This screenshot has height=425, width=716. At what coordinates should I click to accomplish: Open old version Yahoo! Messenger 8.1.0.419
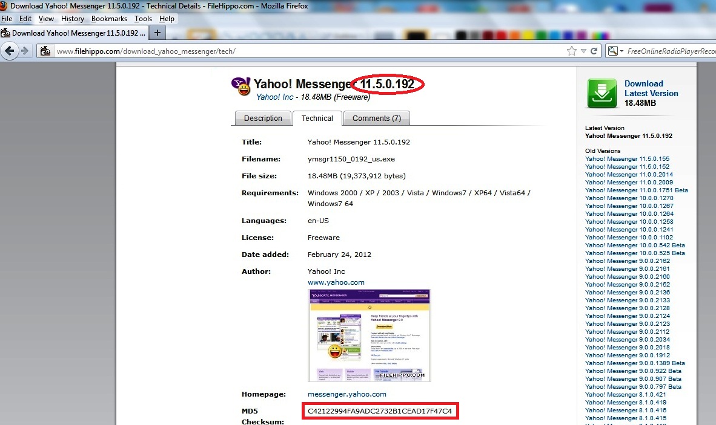pyautogui.click(x=626, y=402)
